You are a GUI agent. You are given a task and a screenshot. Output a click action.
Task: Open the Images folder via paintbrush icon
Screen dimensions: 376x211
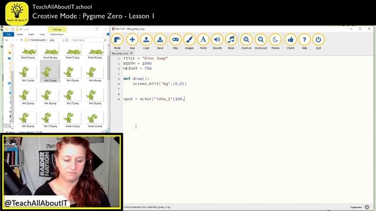[189, 42]
